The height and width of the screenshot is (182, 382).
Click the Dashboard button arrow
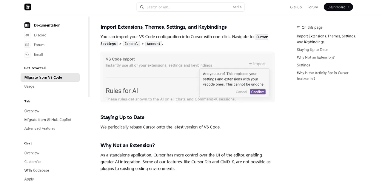348,7
